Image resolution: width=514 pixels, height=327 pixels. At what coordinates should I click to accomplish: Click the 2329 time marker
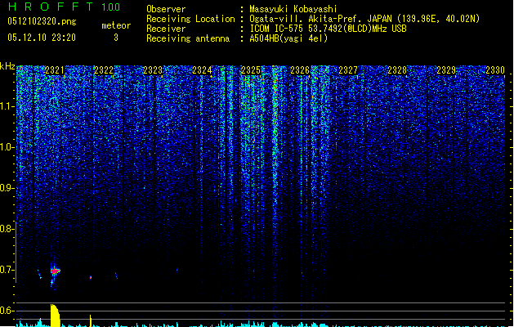click(446, 70)
